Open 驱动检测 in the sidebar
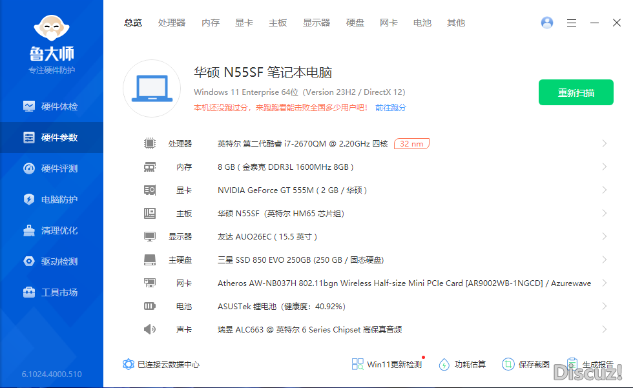The image size is (633, 388). (51, 261)
